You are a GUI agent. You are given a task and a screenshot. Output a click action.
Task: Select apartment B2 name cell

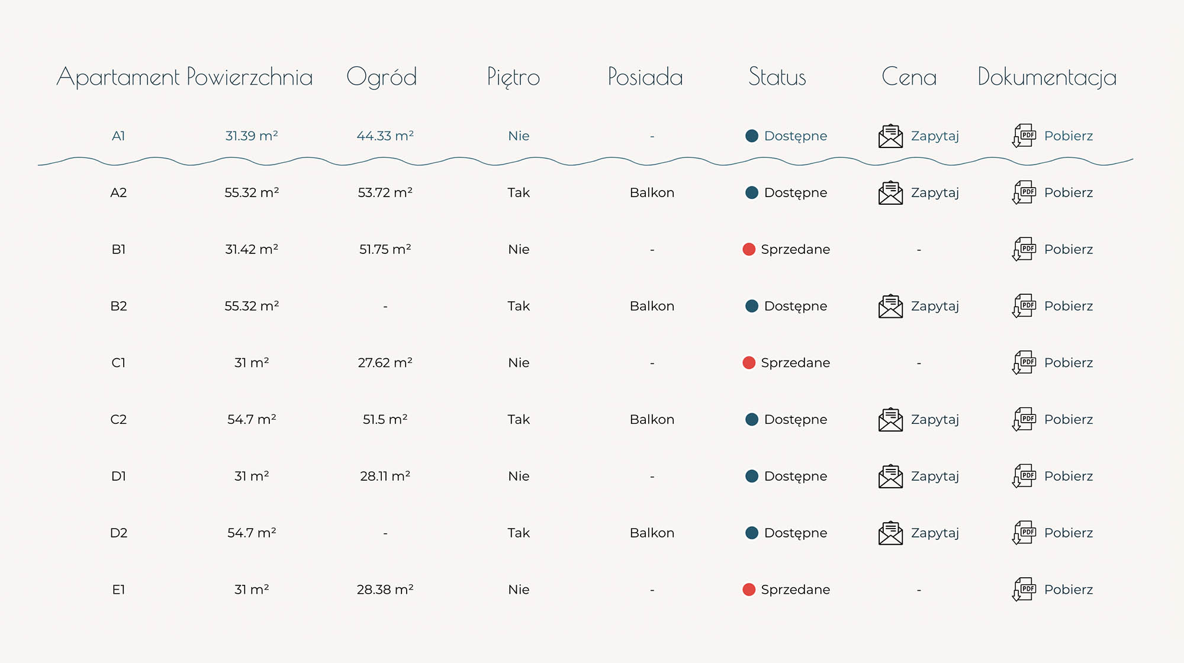pos(118,306)
